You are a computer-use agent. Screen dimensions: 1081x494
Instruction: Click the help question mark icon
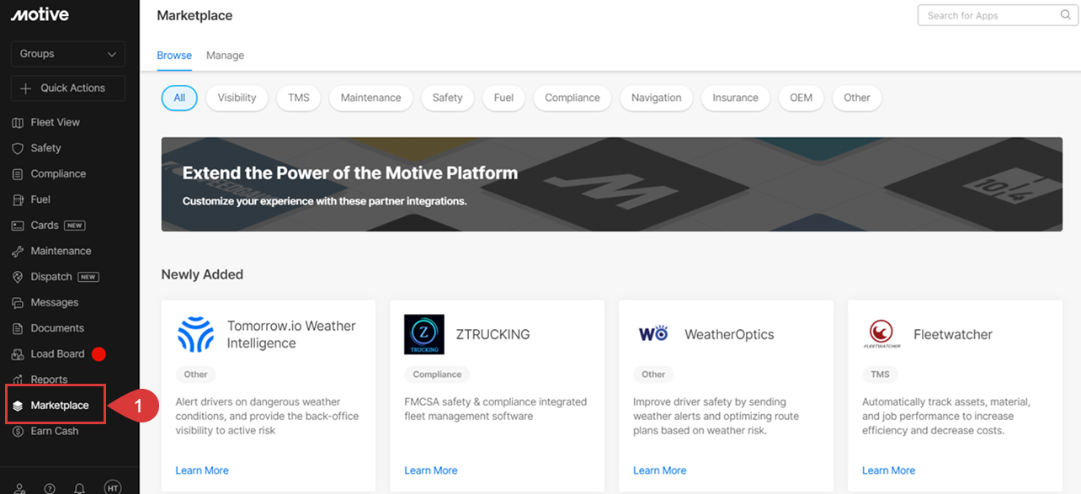click(50, 488)
